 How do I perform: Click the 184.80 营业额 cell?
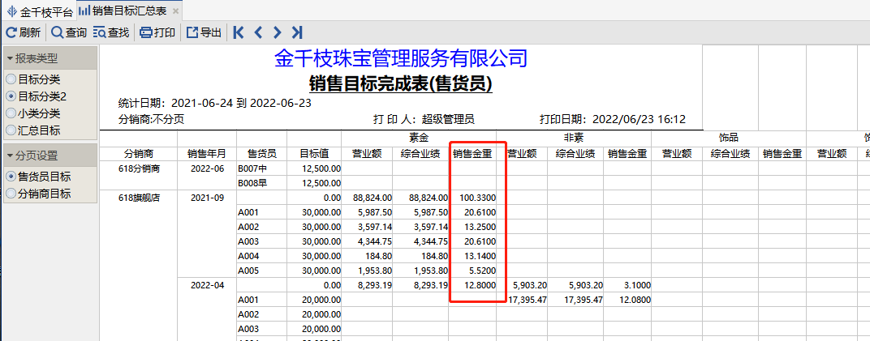[367, 256]
